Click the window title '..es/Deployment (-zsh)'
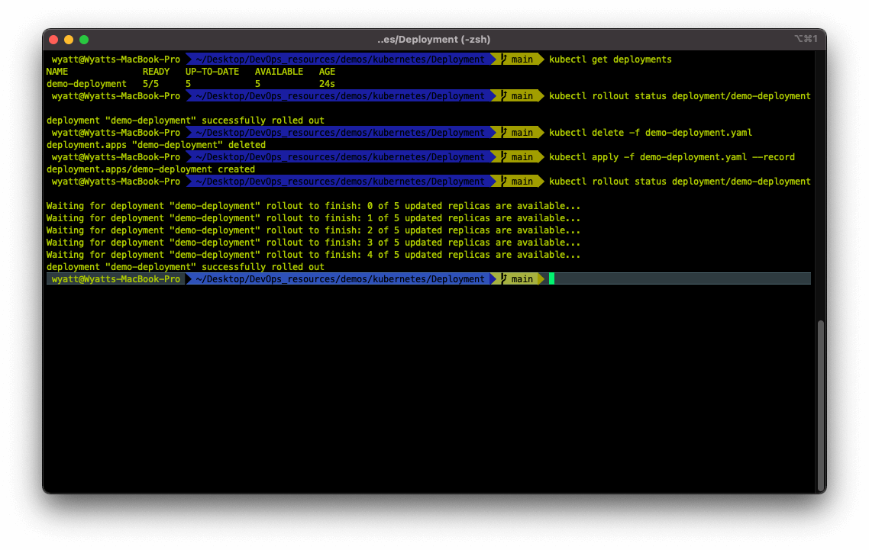Image resolution: width=869 pixels, height=550 pixels. 434,40
